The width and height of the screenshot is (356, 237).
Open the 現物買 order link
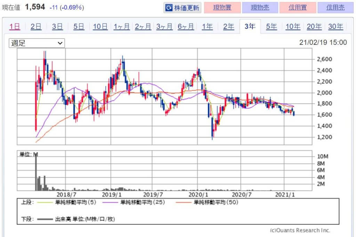point(222,8)
